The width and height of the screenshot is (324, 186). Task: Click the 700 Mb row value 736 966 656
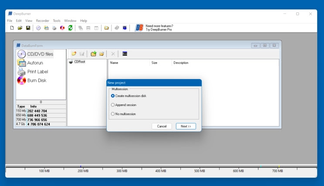click(x=37, y=120)
